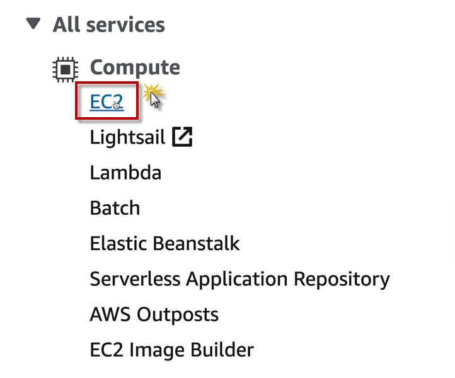Click the All services heading text
Image resolution: width=455 pixels, height=378 pixels.
108,25
